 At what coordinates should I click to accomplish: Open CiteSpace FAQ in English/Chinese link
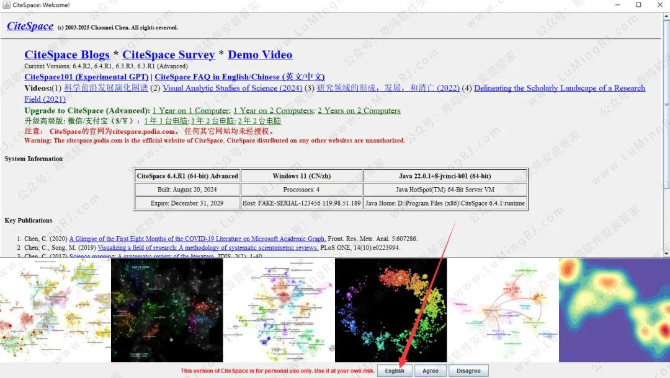click(239, 77)
